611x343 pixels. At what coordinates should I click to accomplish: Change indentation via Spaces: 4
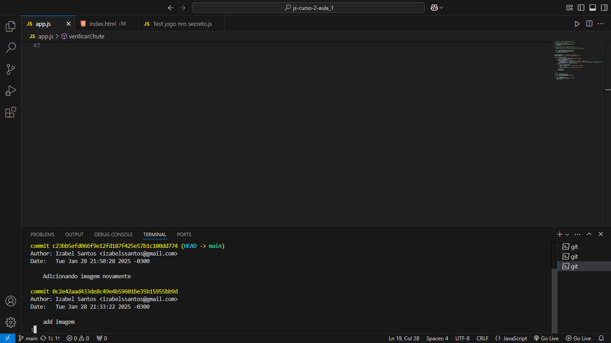[437, 338]
